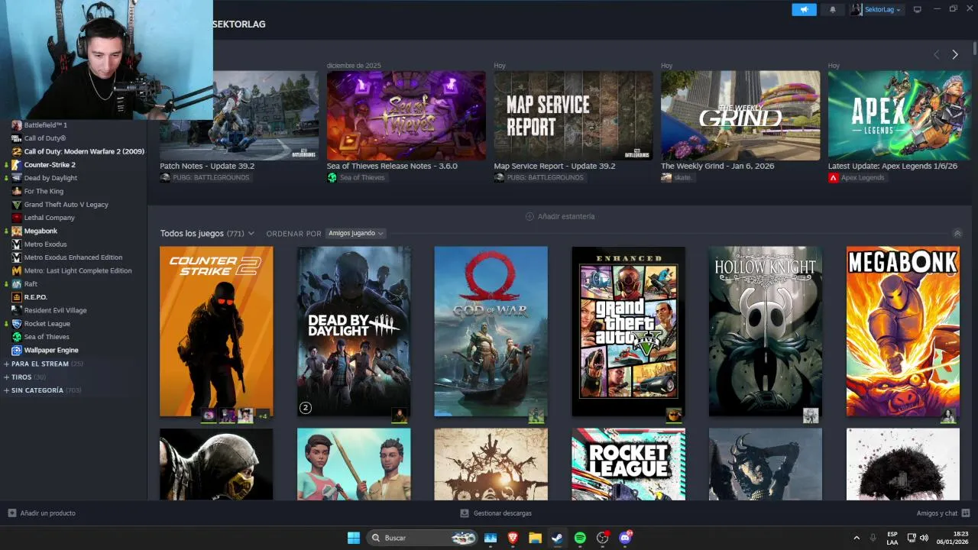Screen dimensions: 978x550
Task: Click friend avatar on Megabonk cover
Action: [948, 416]
